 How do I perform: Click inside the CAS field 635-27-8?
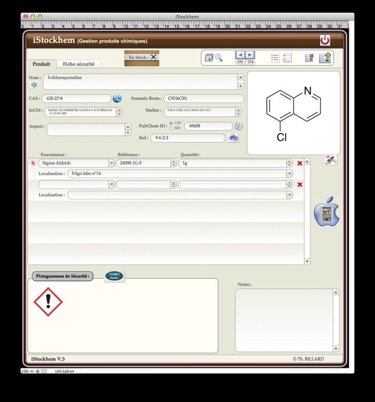point(76,99)
